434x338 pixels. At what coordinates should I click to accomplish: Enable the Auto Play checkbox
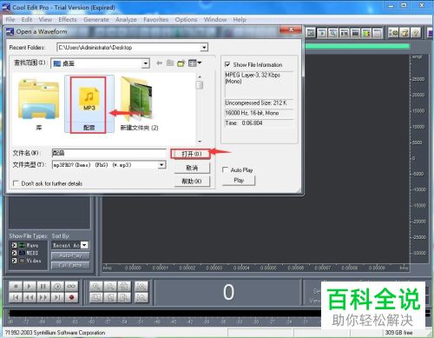[x=225, y=169]
